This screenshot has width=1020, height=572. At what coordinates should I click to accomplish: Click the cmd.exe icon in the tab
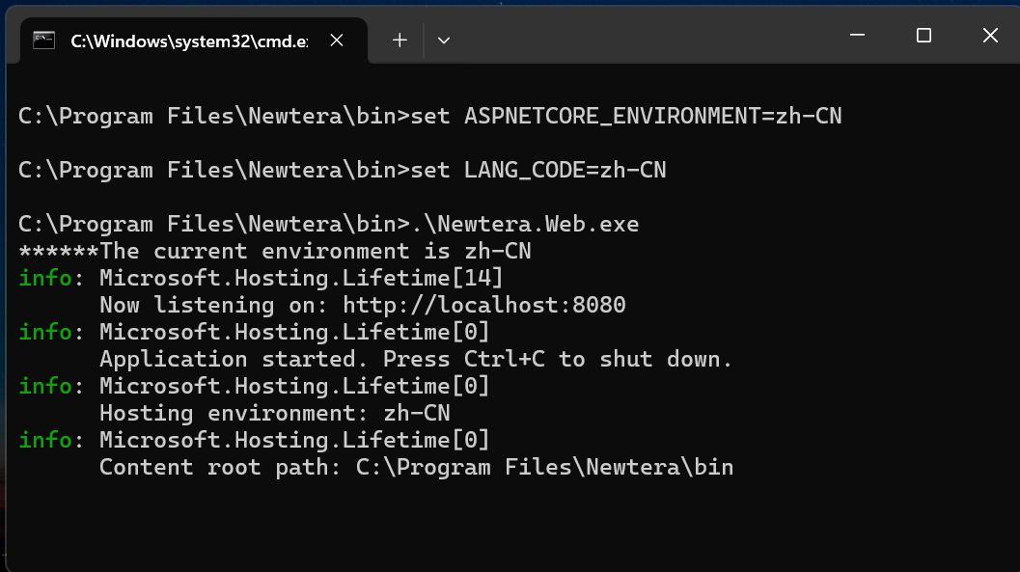click(x=43, y=41)
